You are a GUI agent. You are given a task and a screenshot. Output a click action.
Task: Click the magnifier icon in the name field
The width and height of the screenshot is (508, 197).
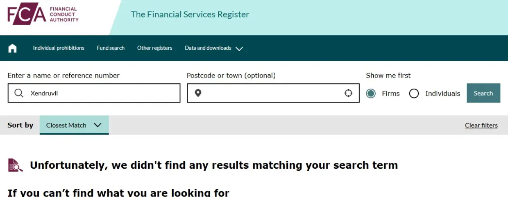pyautogui.click(x=19, y=93)
